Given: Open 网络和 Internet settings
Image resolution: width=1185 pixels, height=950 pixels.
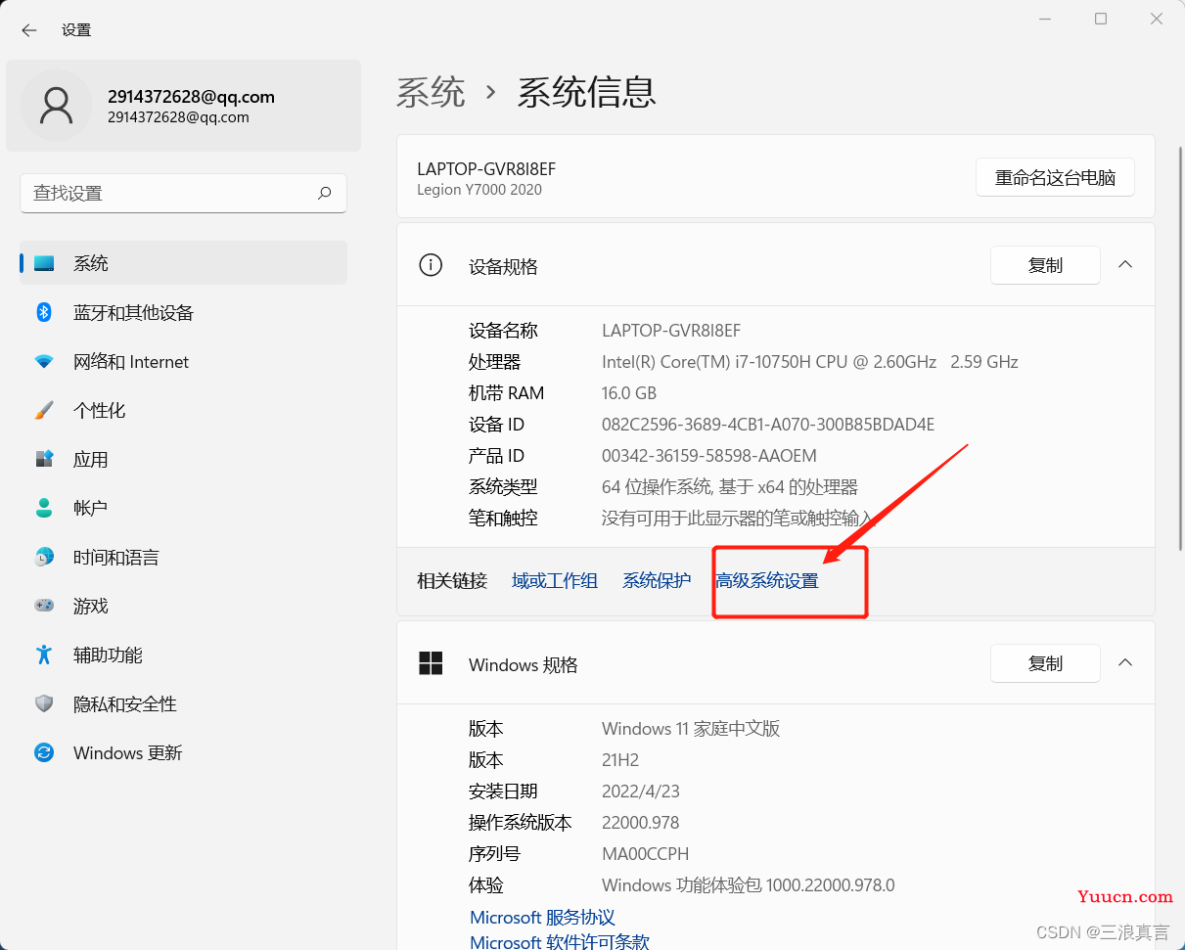Looking at the screenshot, I should (184, 361).
